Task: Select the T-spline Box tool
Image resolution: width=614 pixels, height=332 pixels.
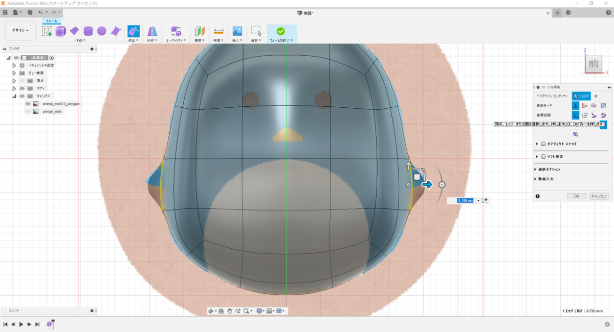Action: pyautogui.click(x=61, y=31)
